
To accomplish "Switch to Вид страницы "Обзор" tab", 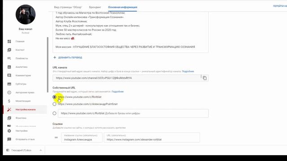I will point(68,7).
